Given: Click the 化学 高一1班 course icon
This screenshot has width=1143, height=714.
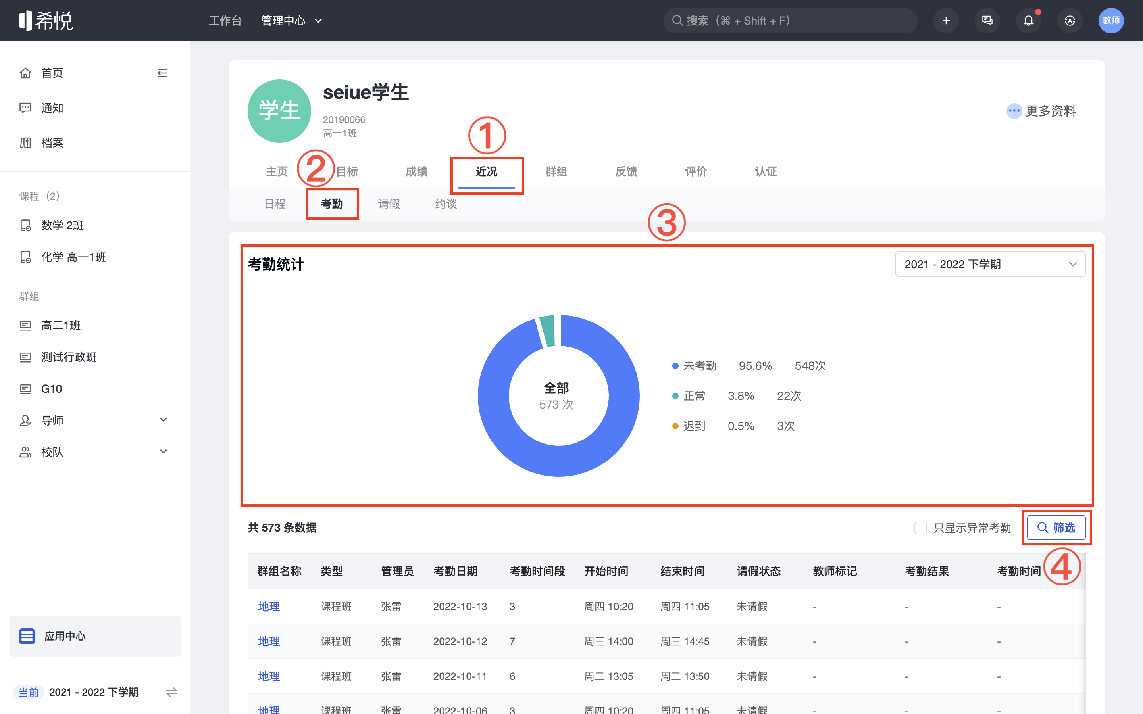Looking at the screenshot, I should (25, 257).
